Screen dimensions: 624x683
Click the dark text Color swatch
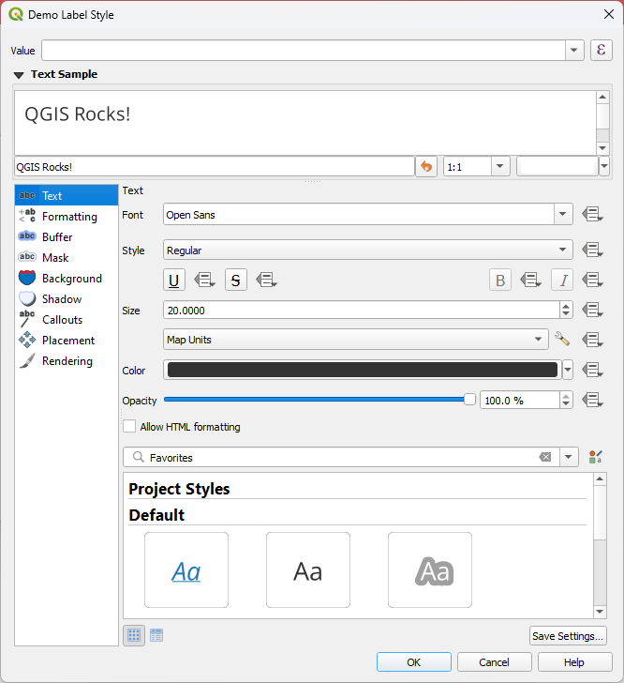pyautogui.click(x=361, y=370)
